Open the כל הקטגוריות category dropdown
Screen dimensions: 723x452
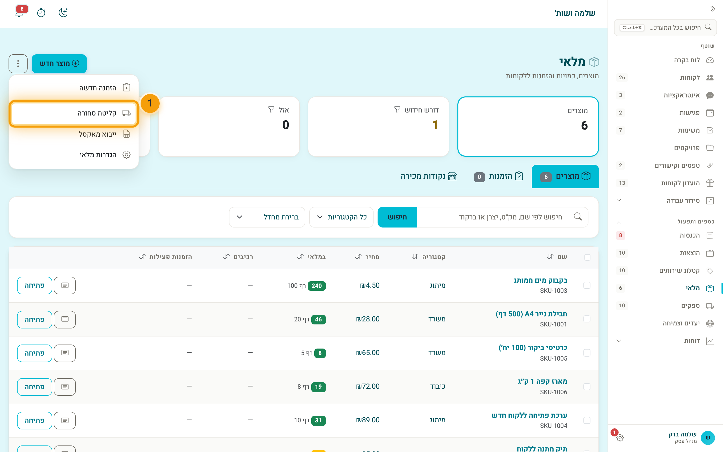coord(341,217)
